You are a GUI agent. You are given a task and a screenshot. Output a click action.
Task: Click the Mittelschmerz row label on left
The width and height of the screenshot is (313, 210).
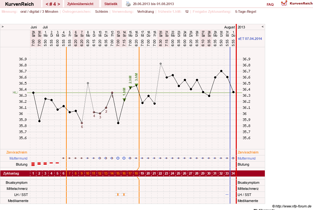pos(17,189)
